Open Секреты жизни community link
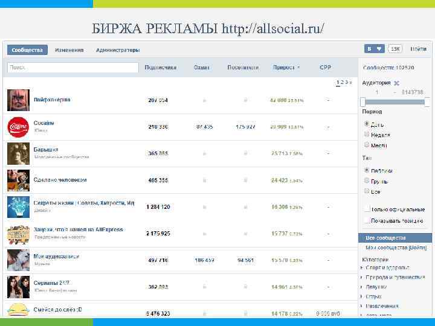The width and height of the screenshot is (435, 326). [84, 203]
